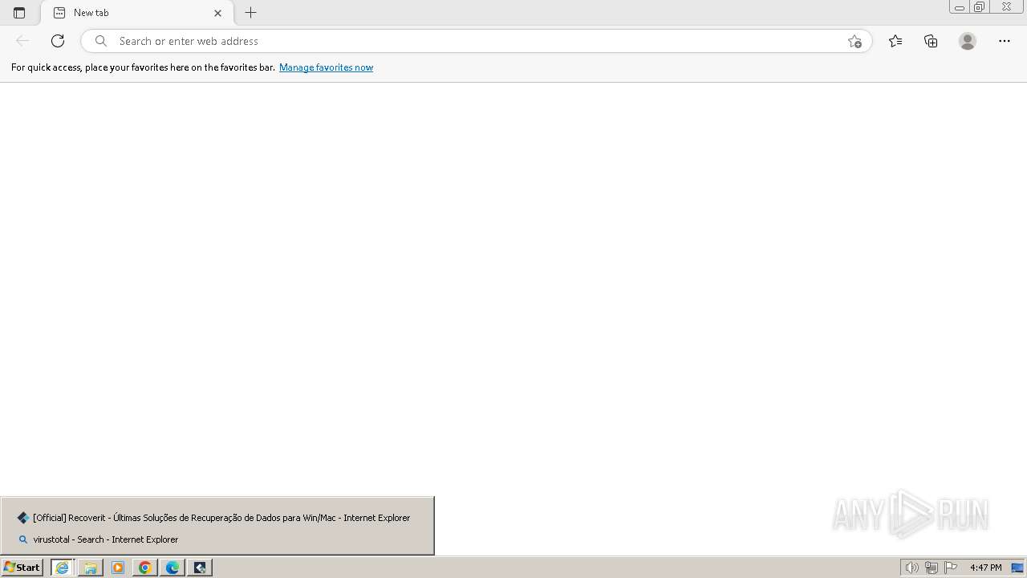Open Action Center flag tray icon
This screenshot has width=1027, height=578.
click(x=951, y=568)
